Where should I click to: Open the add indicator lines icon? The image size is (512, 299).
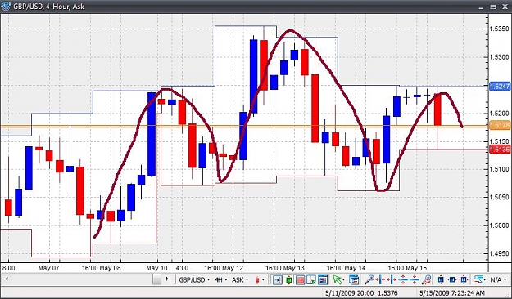click(x=479, y=279)
